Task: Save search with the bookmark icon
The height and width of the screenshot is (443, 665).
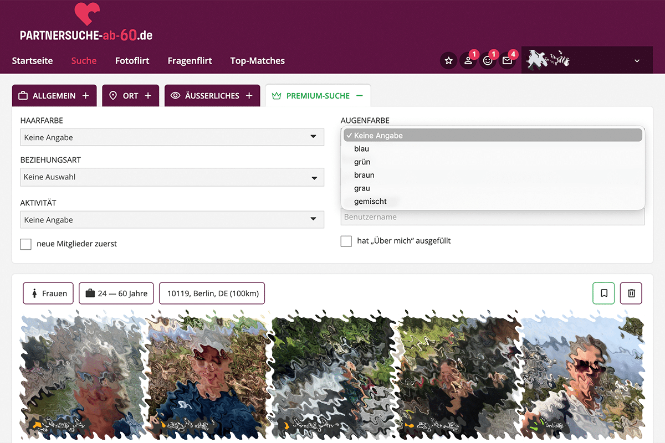Action: pyautogui.click(x=603, y=293)
